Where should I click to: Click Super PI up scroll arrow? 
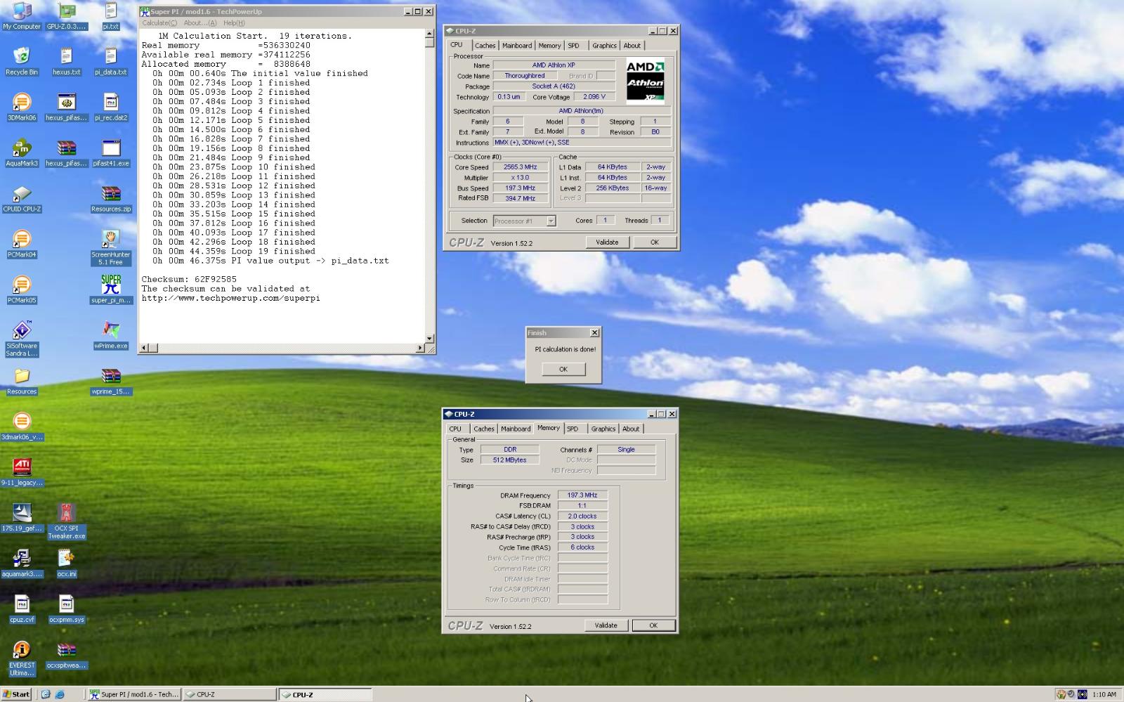[429, 34]
